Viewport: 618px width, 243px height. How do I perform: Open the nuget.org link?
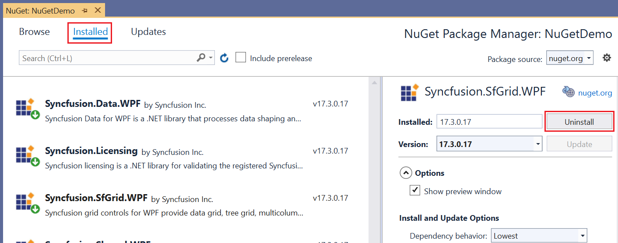tap(595, 92)
